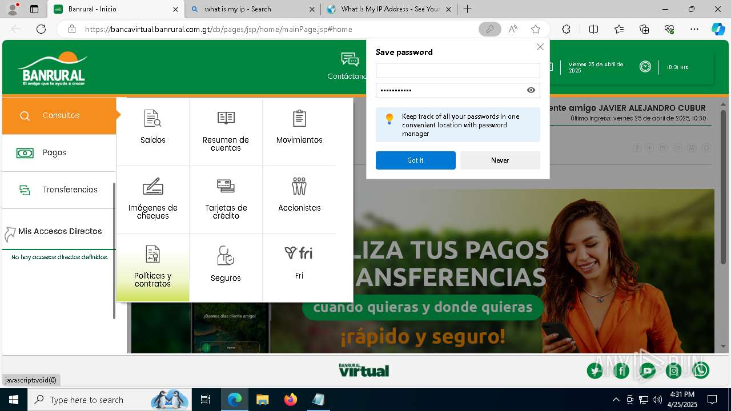This screenshot has height=411, width=731.
Task: Click the password field in Save password
Action: click(451, 90)
